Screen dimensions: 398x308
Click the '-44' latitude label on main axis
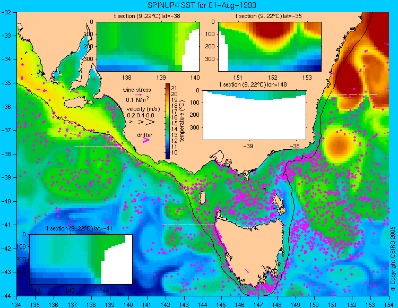5,296
